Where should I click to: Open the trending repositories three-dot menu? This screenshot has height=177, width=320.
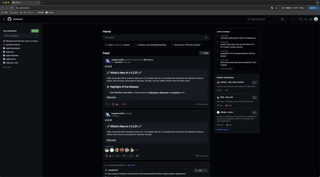tap(205, 165)
